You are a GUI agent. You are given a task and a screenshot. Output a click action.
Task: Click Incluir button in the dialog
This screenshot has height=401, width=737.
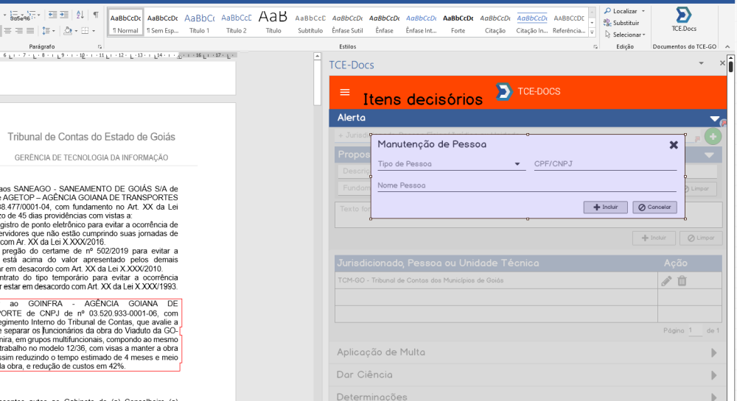pyautogui.click(x=605, y=207)
